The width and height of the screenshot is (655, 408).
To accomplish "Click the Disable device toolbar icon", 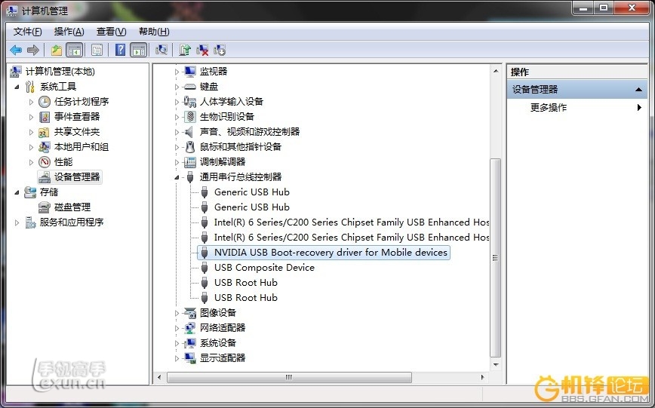I will 220,50.
